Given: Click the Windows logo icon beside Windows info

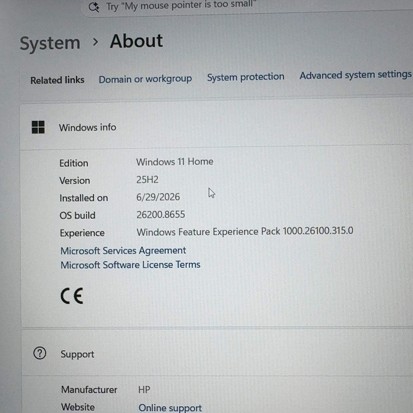Looking at the screenshot, I should [38, 127].
